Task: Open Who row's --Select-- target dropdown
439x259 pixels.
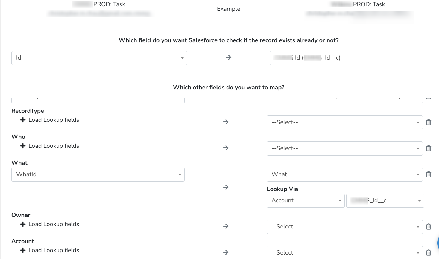Action: (344, 148)
